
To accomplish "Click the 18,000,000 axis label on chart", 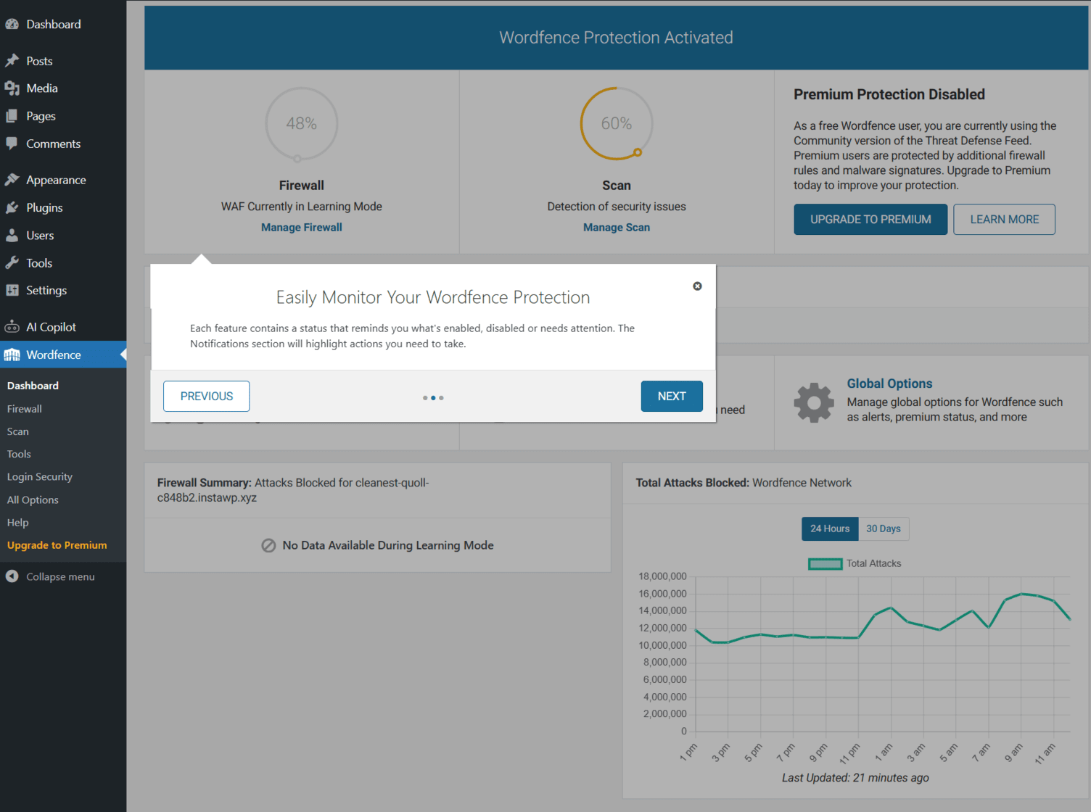I will pyautogui.click(x=662, y=576).
